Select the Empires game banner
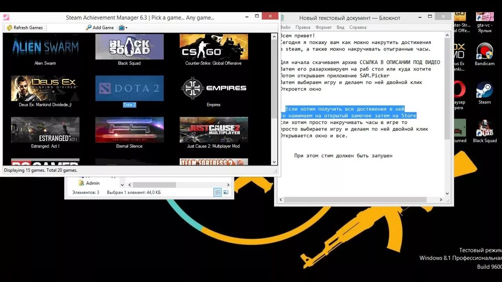The height and width of the screenshot is (282, 502). coord(214,88)
